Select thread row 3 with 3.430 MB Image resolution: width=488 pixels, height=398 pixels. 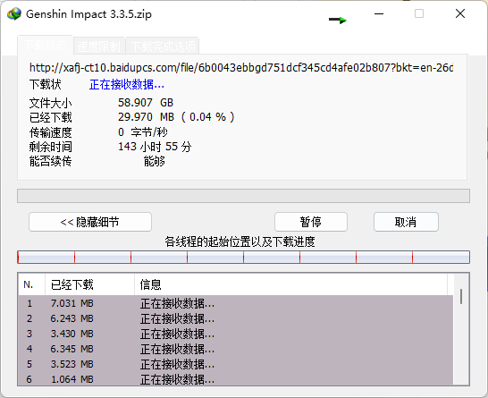pyautogui.click(x=236, y=334)
